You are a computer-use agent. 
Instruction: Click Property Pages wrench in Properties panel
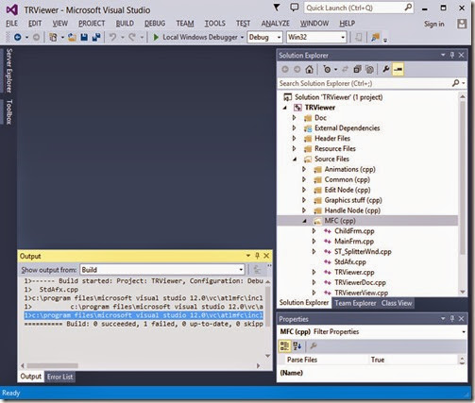click(x=314, y=346)
